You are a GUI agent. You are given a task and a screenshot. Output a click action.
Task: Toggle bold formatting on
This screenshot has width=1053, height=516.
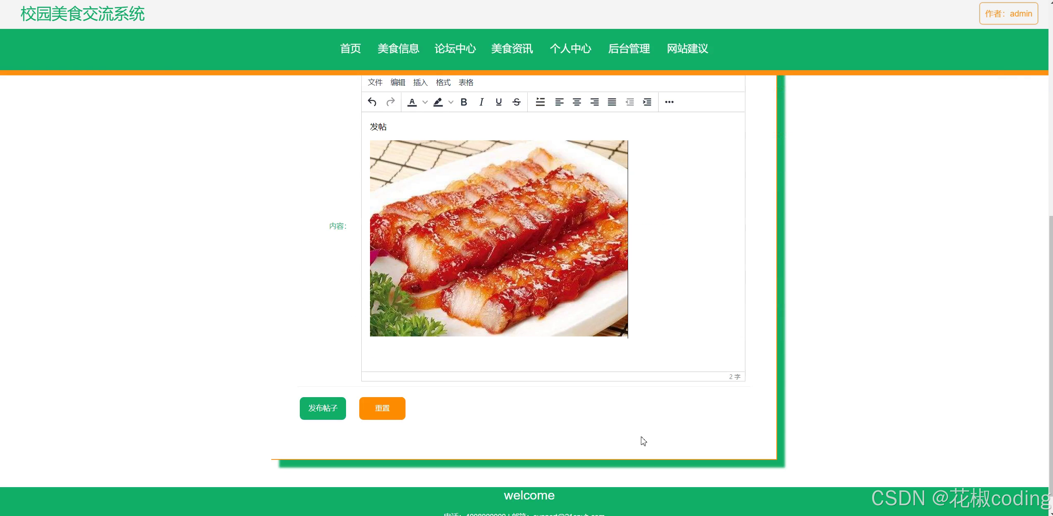pyautogui.click(x=464, y=102)
